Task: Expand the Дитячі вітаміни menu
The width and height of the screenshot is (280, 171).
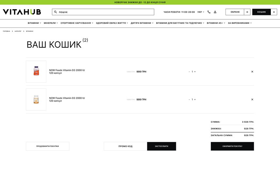Action: (142, 23)
